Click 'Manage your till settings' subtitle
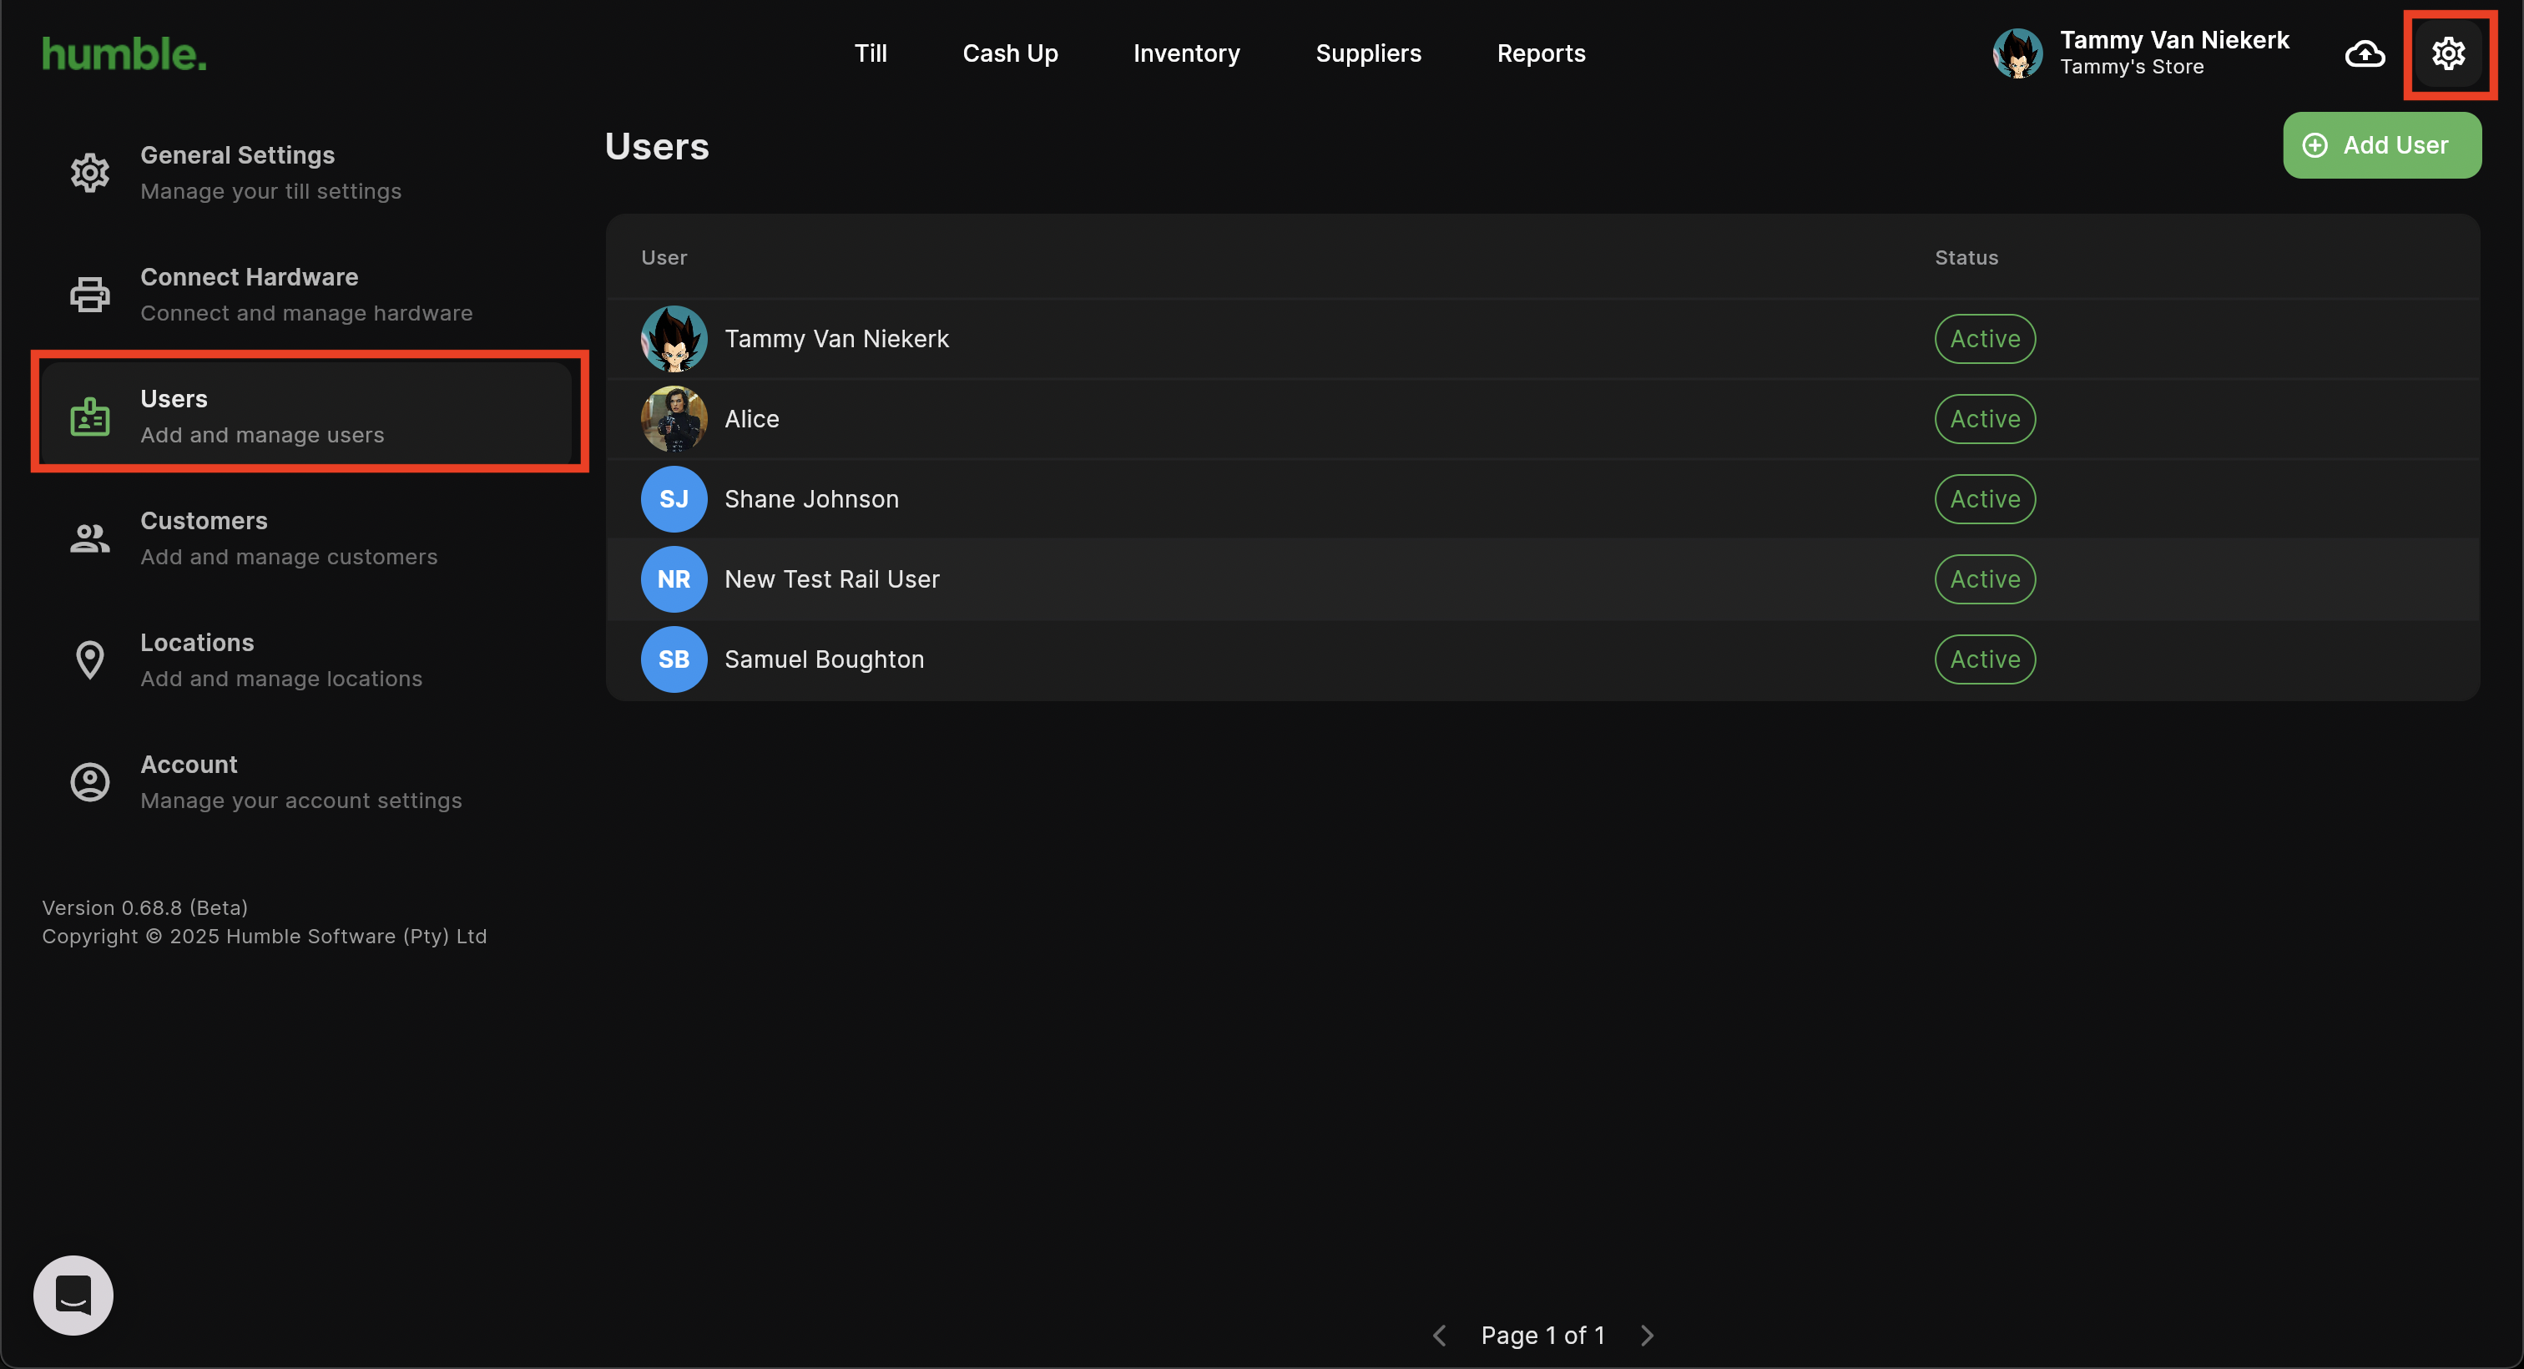 click(x=270, y=191)
